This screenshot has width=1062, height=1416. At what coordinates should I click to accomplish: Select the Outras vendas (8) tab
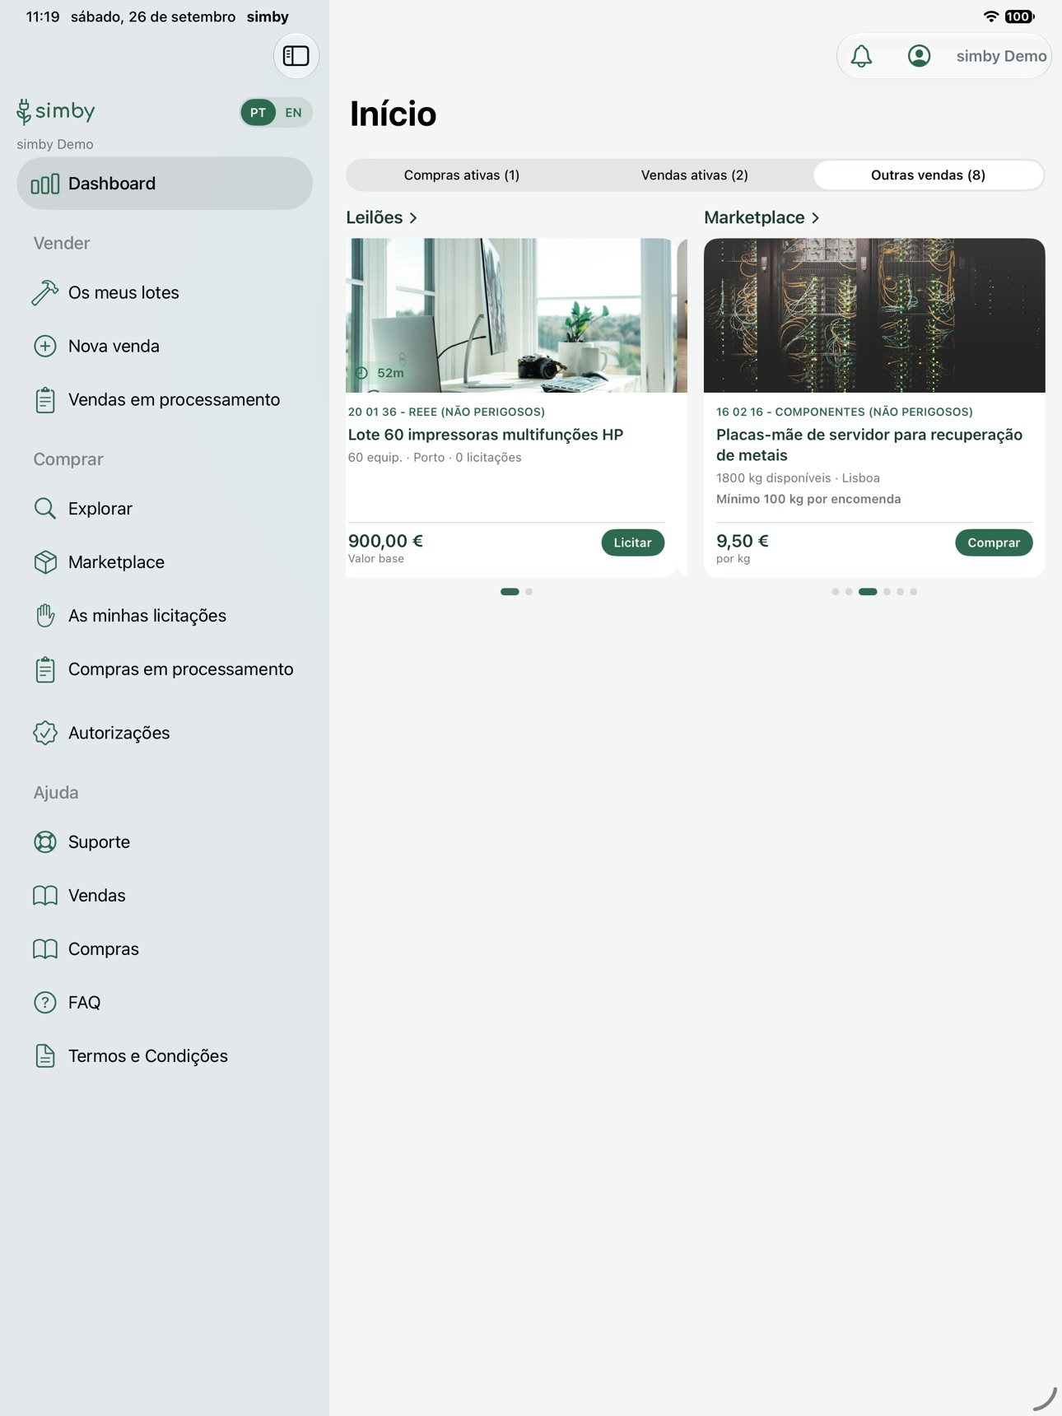pos(928,175)
